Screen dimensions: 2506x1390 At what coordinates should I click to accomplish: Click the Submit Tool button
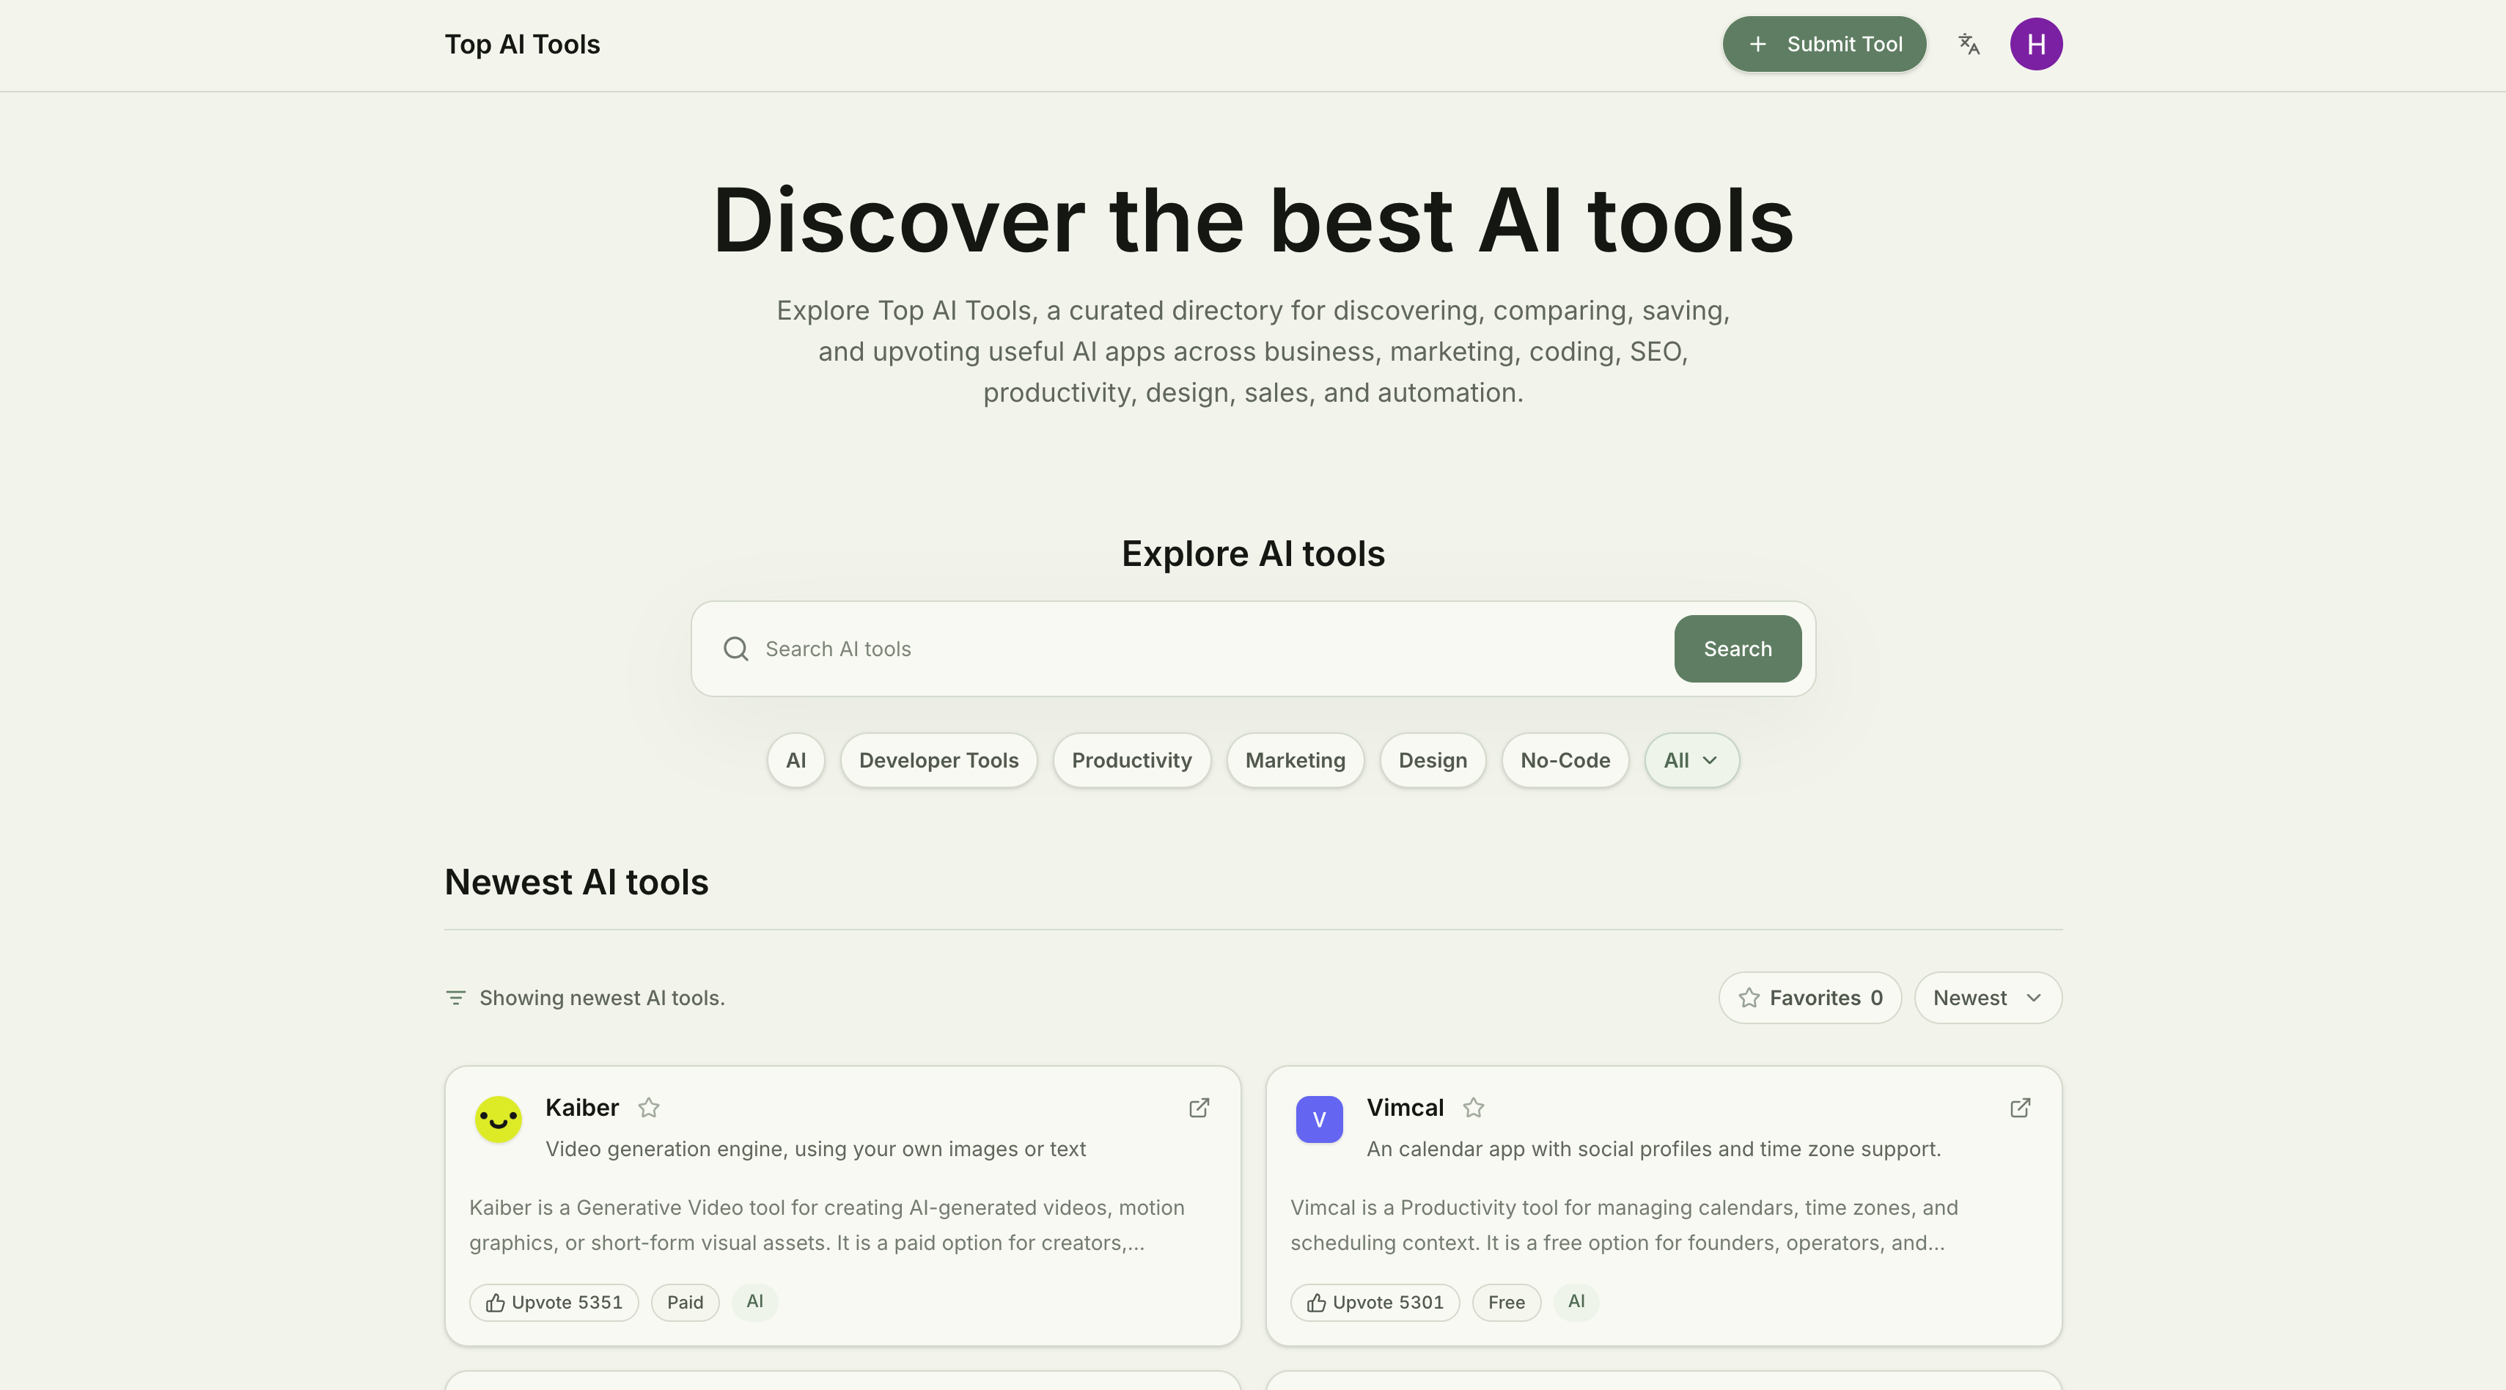(x=1824, y=44)
